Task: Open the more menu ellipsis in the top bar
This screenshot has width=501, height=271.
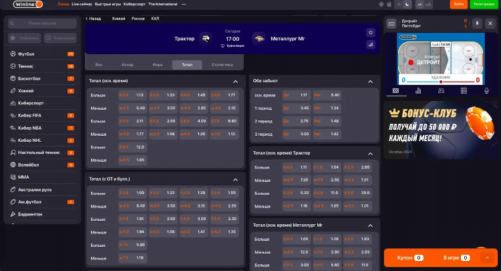Action: (x=184, y=4)
